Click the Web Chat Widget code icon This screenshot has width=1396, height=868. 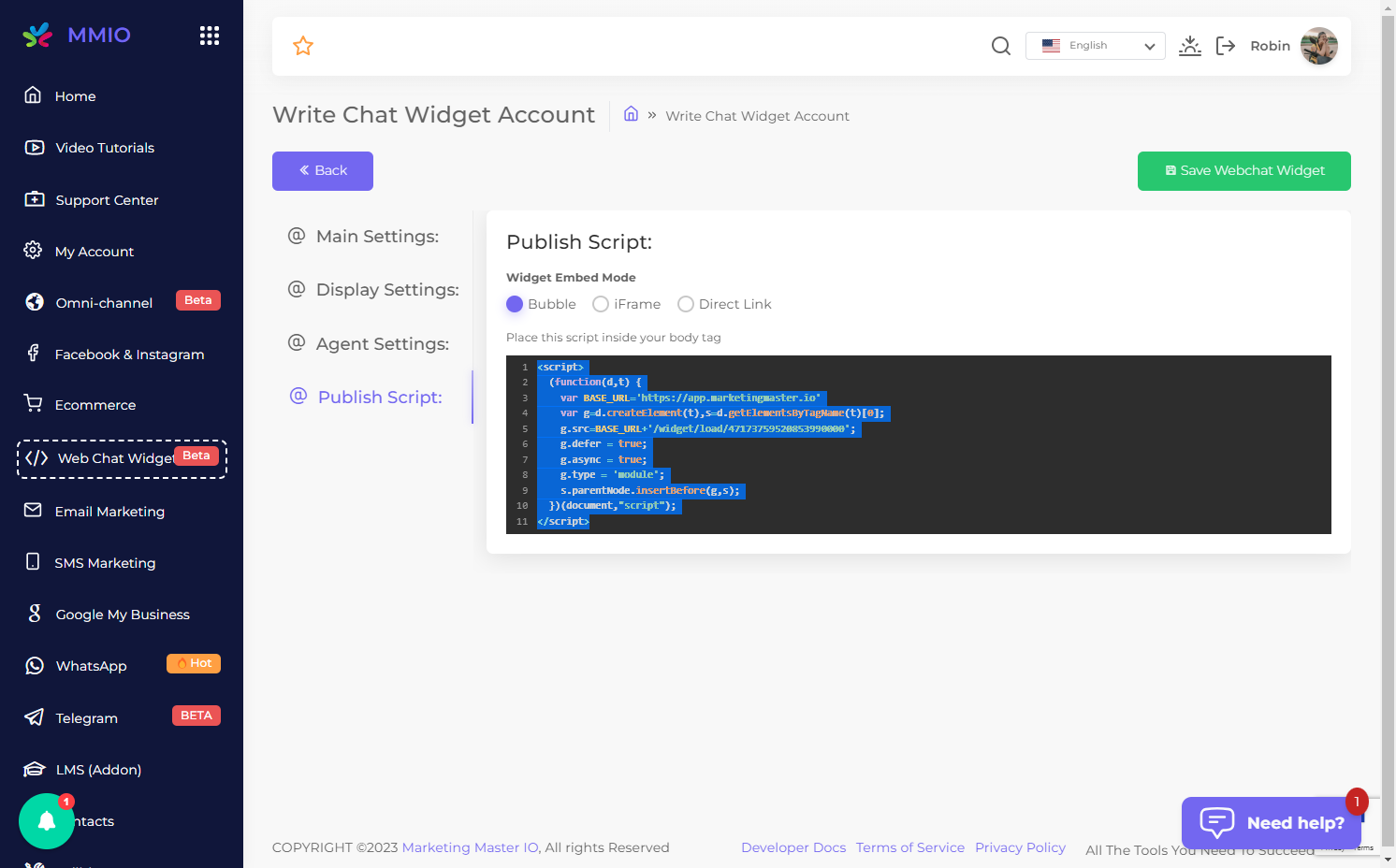tap(36, 457)
